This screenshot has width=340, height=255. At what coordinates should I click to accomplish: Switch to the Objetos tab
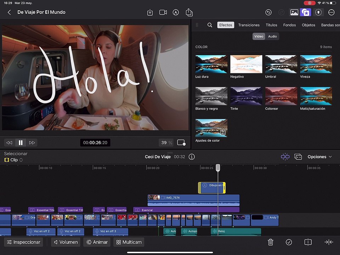[308, 25]
